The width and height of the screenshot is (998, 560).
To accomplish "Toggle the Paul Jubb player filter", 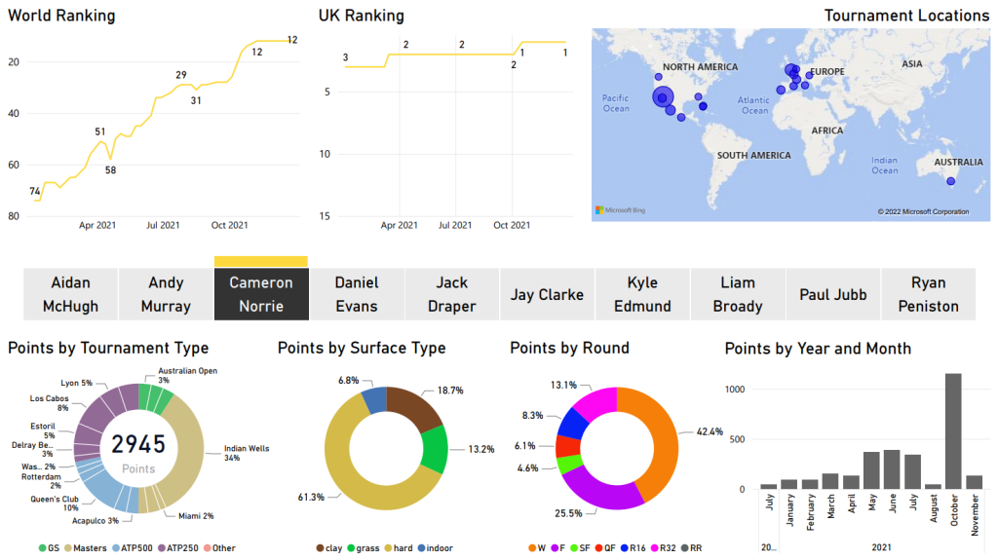I will coord(833,294).
